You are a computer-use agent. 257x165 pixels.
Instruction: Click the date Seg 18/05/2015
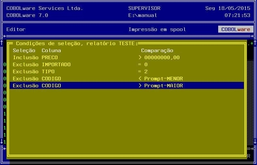pyautogui.click(x=228, y=8)
